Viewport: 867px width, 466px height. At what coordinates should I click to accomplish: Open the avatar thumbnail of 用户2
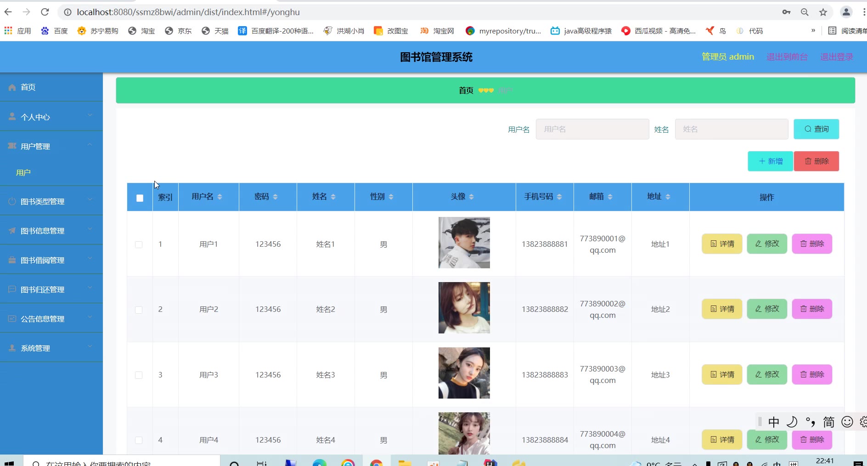point(464,308)
